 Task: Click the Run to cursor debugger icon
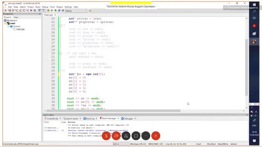[x=9, y=11]
